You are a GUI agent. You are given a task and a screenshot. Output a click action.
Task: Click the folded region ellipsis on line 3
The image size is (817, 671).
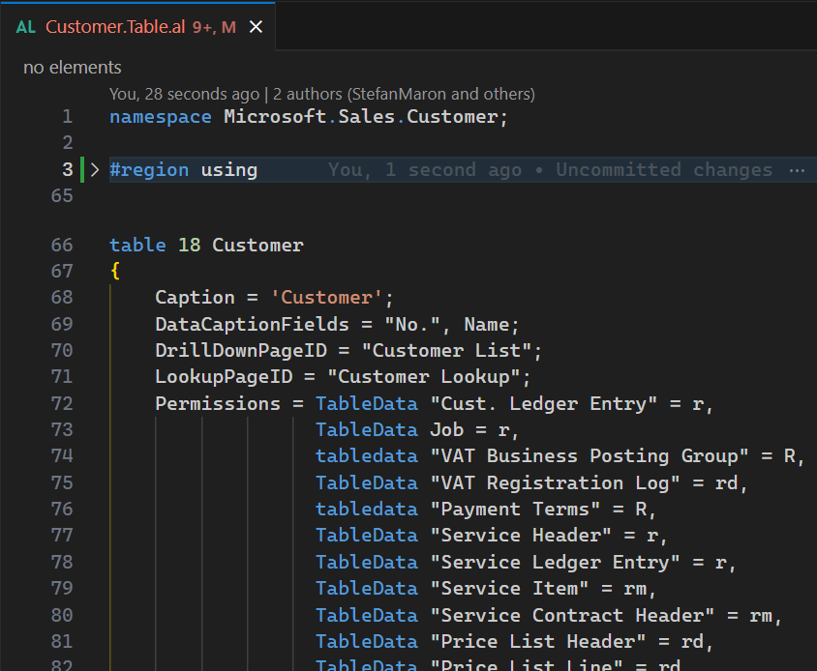coord(797,170)
